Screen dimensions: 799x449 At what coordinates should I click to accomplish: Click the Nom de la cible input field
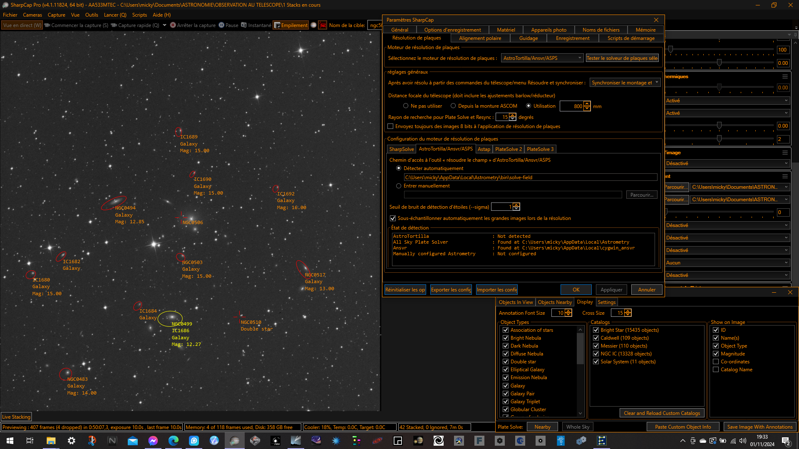[x=375, y=25]
